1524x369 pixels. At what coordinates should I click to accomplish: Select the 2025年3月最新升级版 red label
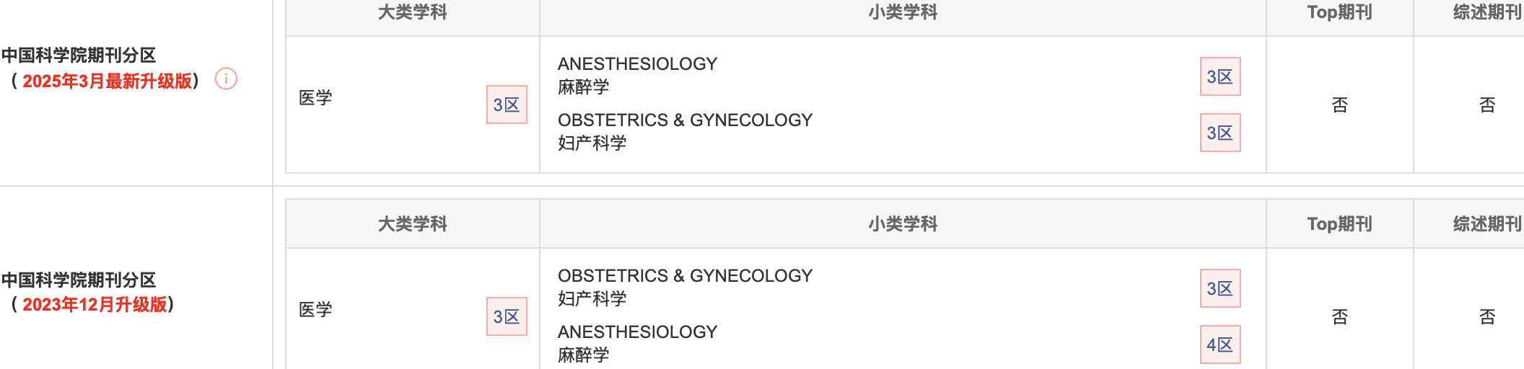click(x=107, y=81)
